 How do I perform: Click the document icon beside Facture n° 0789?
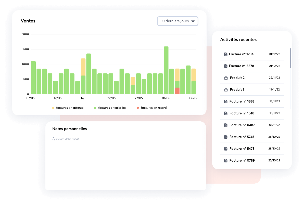225,161
